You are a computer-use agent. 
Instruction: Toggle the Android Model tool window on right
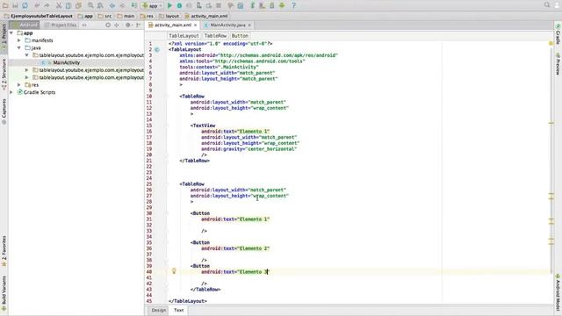click(558, 292)
